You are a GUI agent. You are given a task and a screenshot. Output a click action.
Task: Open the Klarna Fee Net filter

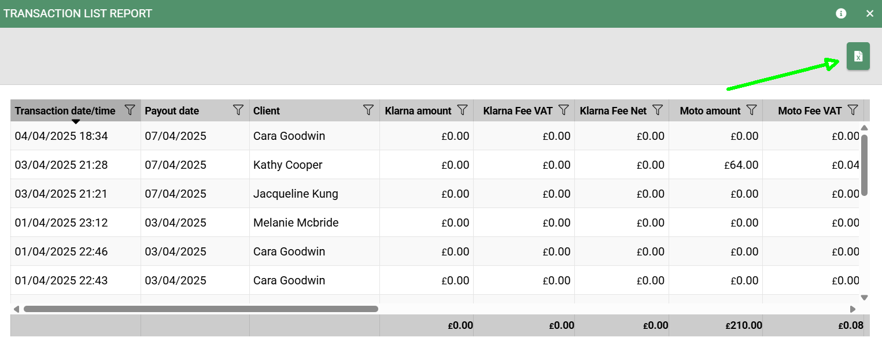[x=658, y=110]
